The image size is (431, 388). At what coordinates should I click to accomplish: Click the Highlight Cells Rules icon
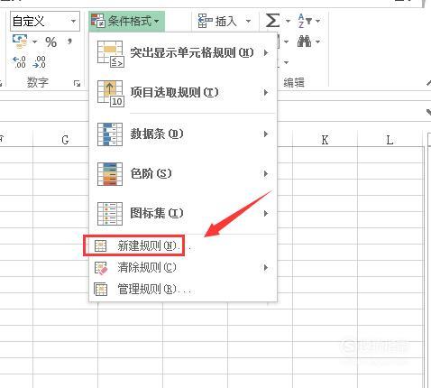coord(110,54)
